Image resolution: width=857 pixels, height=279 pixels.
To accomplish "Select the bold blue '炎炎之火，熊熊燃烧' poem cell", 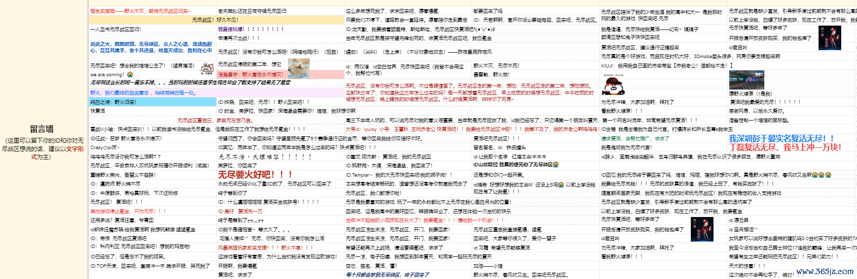I will (151, 47).
